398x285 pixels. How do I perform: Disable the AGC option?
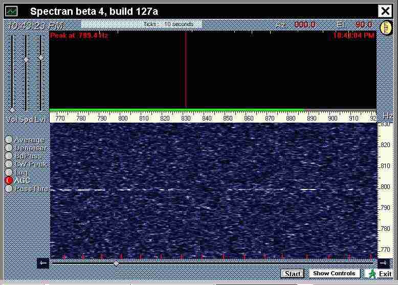tap(9, 180)
